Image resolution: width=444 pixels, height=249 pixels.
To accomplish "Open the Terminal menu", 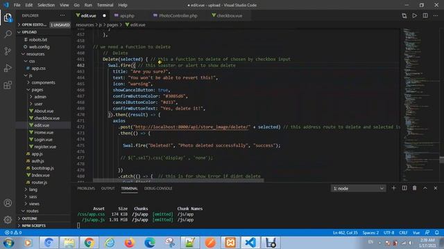I will click(105, 5).
